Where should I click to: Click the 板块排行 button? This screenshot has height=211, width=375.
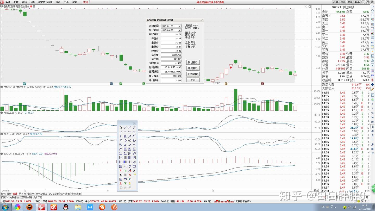click(x=193, y=68)
